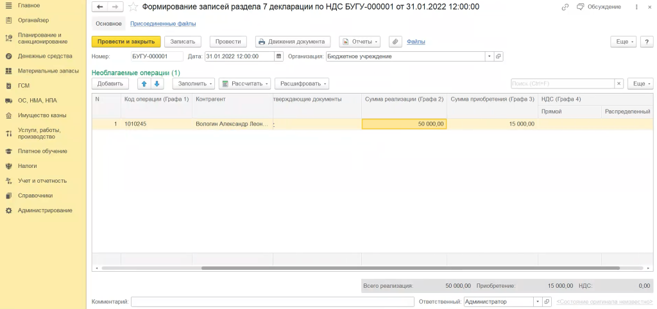Copy link to document icon
This screenshot has height=309, width=657.
click(x=565, y=6)
